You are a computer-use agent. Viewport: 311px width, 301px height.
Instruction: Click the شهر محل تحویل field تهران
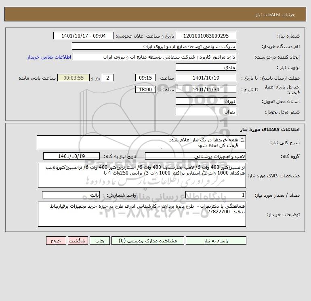pos(206,112)
